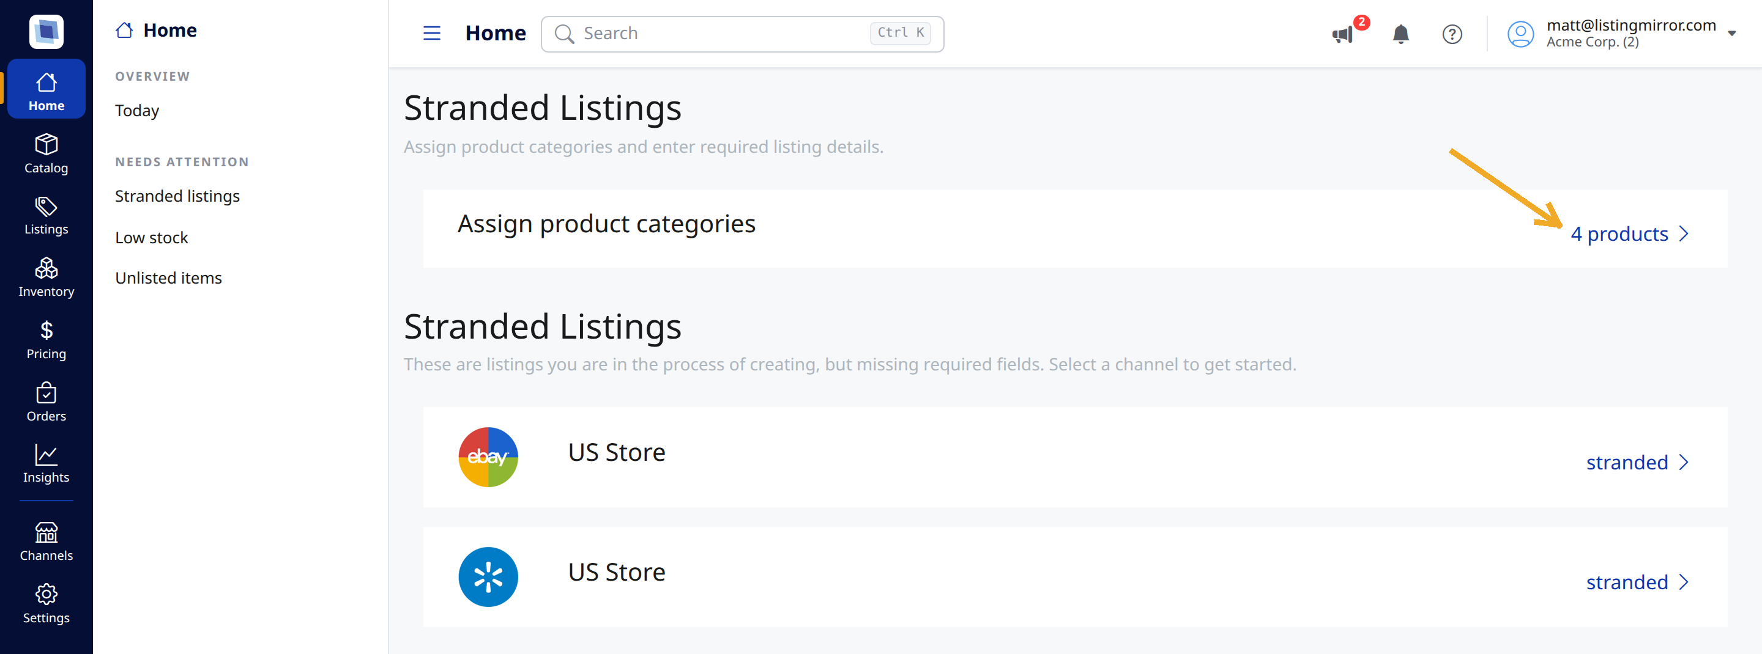Open stranded listings for eBay US Store
The width and height of the screenshot is (1762, 654).
pos(1637,463)
